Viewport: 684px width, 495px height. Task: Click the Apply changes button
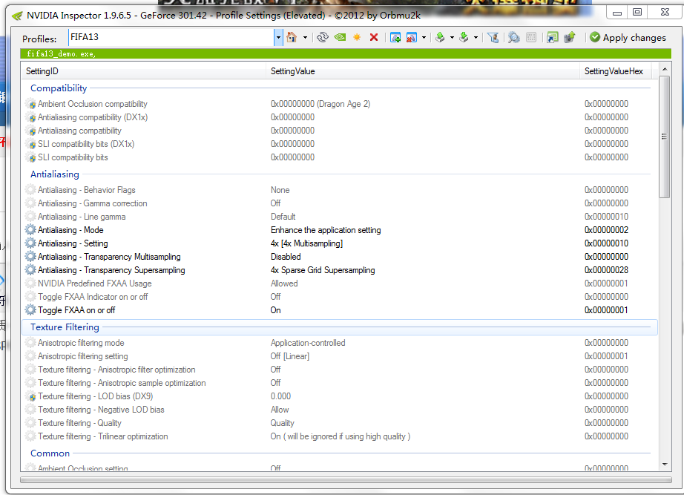(x=628, y=38)
